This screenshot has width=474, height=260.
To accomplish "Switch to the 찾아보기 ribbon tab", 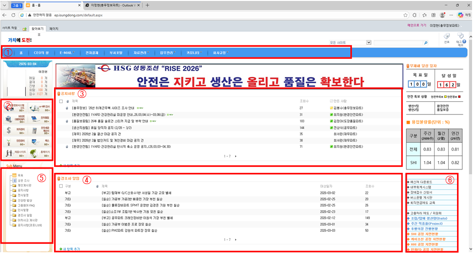I will [37, 29].
